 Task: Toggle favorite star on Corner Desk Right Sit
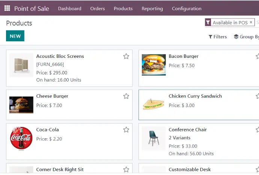coord(126,169)
